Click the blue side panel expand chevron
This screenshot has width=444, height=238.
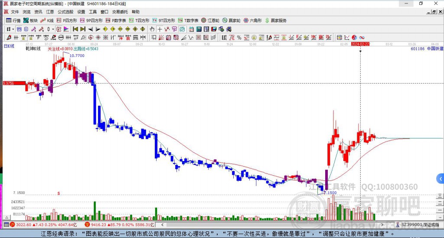coord(440,179)
